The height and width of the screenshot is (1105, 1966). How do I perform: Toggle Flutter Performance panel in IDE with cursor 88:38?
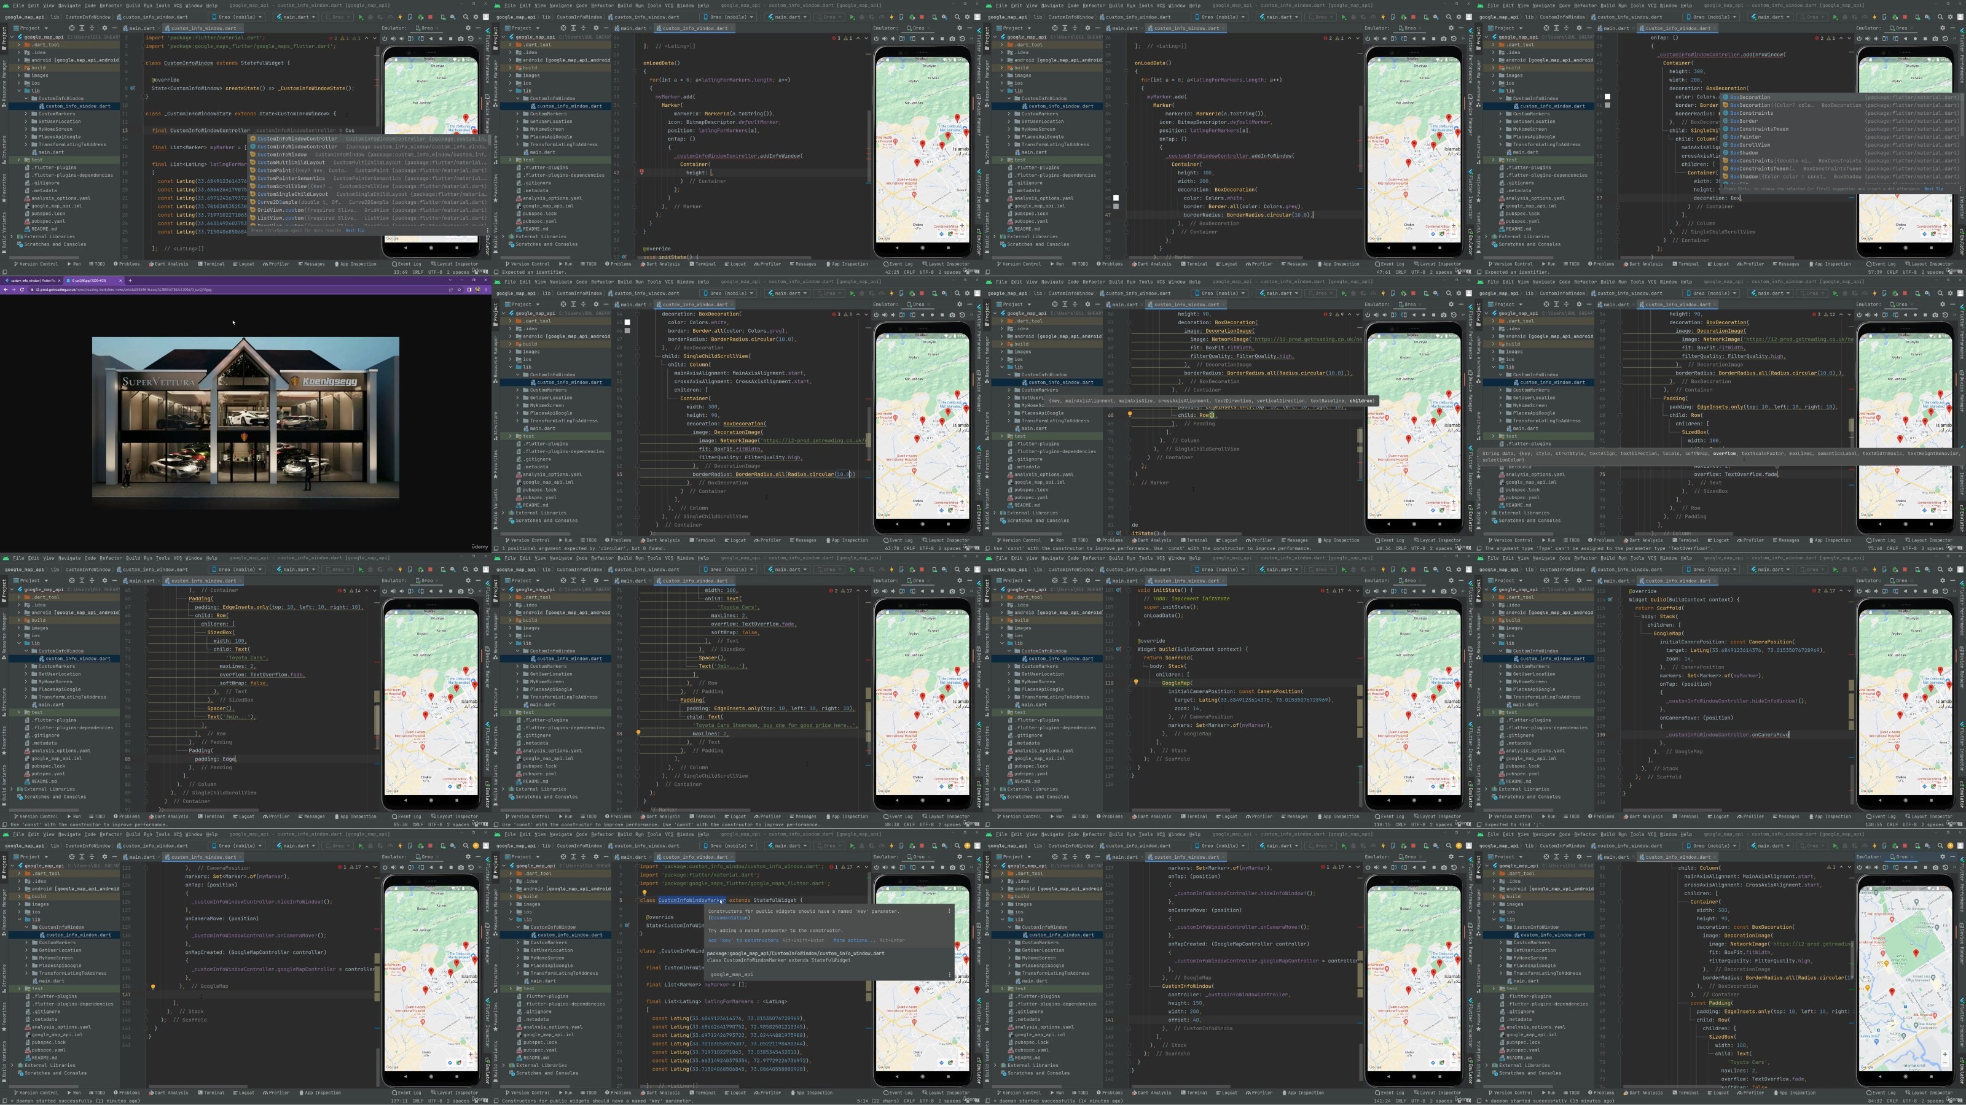pyautogui.click(x=979, y=608)
